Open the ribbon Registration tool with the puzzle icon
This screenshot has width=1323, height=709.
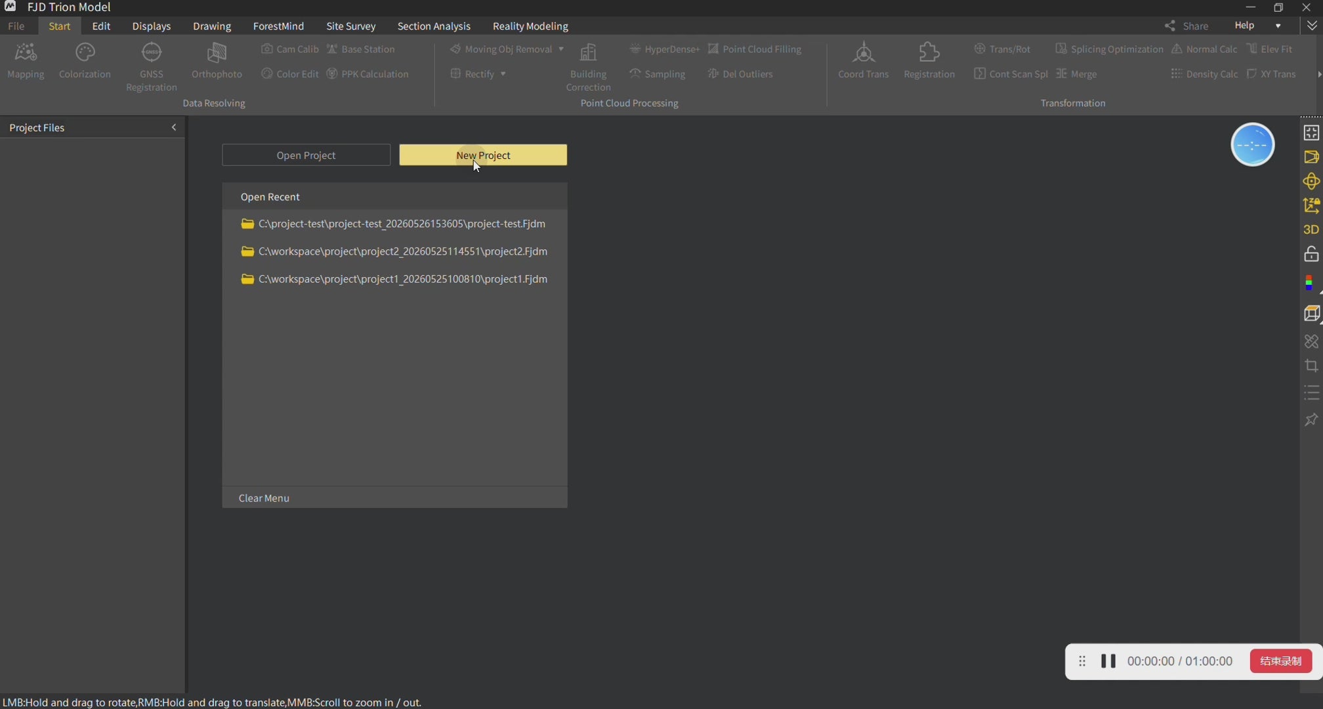[x=929, y=60]
